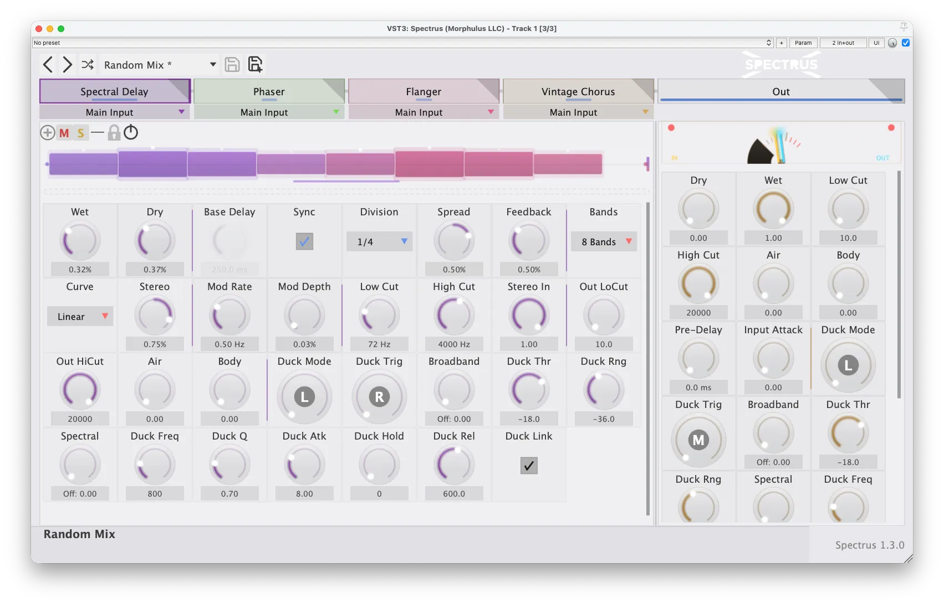
Task: Click the Out HiCut knob
Action: pyautogui.click(x=80, y=390)
